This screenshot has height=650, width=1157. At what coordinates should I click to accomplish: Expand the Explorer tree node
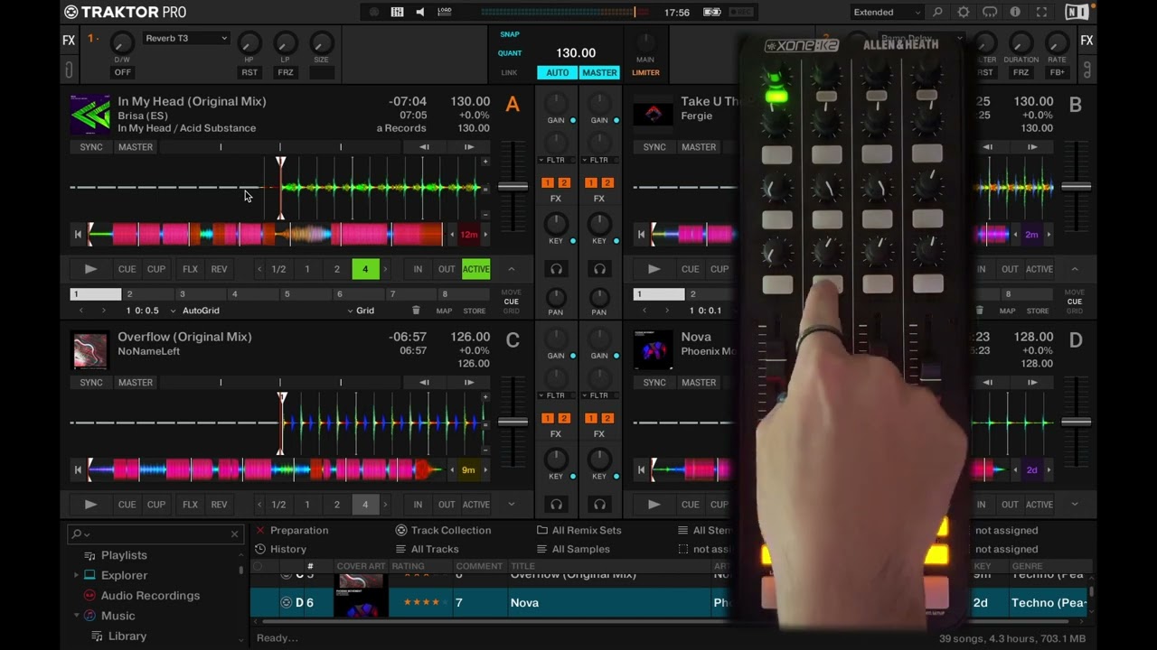[76, 575]
